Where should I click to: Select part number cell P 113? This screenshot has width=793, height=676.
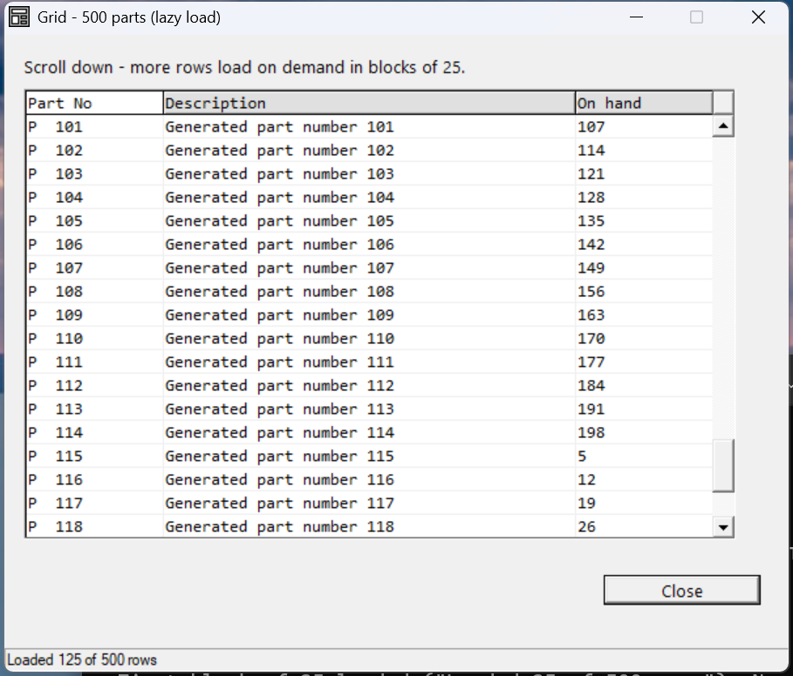pos(94,409)
